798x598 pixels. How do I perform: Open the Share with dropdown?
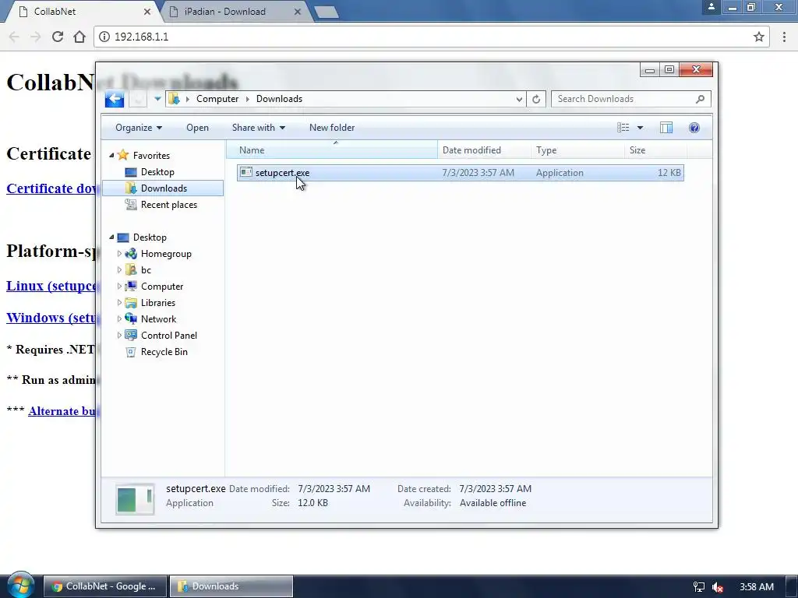tap(259, 128)
